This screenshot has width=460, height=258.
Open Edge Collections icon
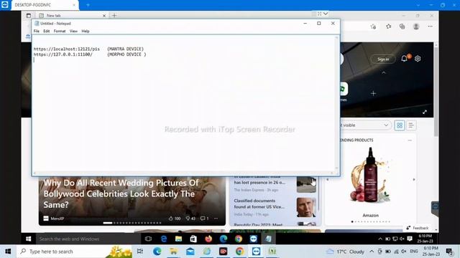[x=402, y=27]
